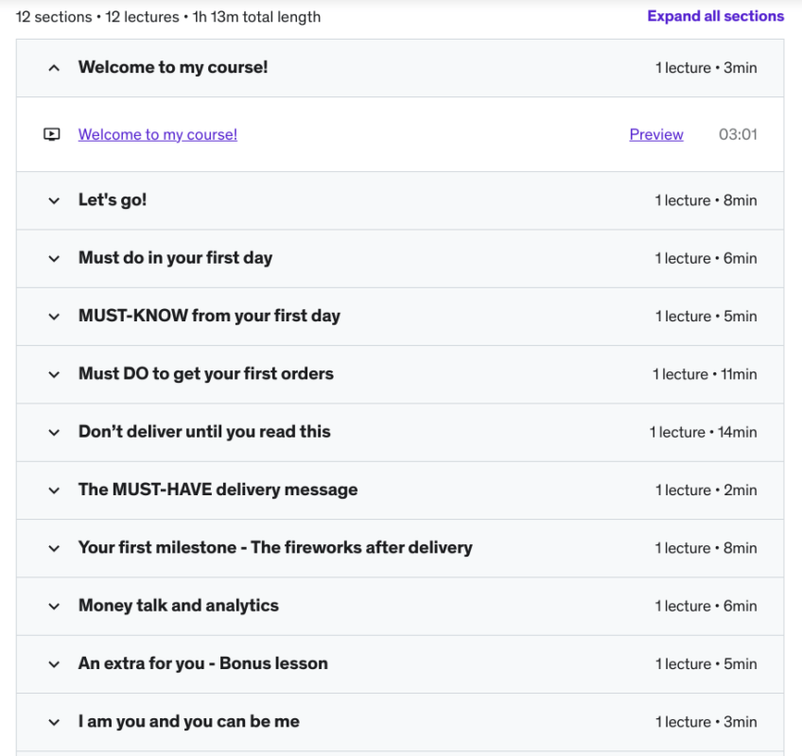Click 'An extra for you - Bonus lesson' heading

(202, 663)
